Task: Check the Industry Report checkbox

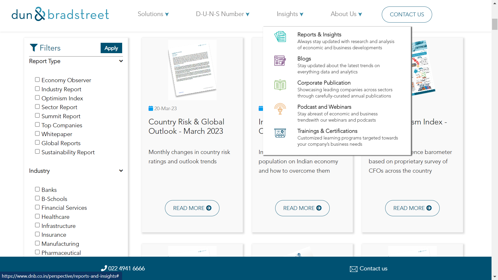Action: pyautogui.click(x=37, y=89)
